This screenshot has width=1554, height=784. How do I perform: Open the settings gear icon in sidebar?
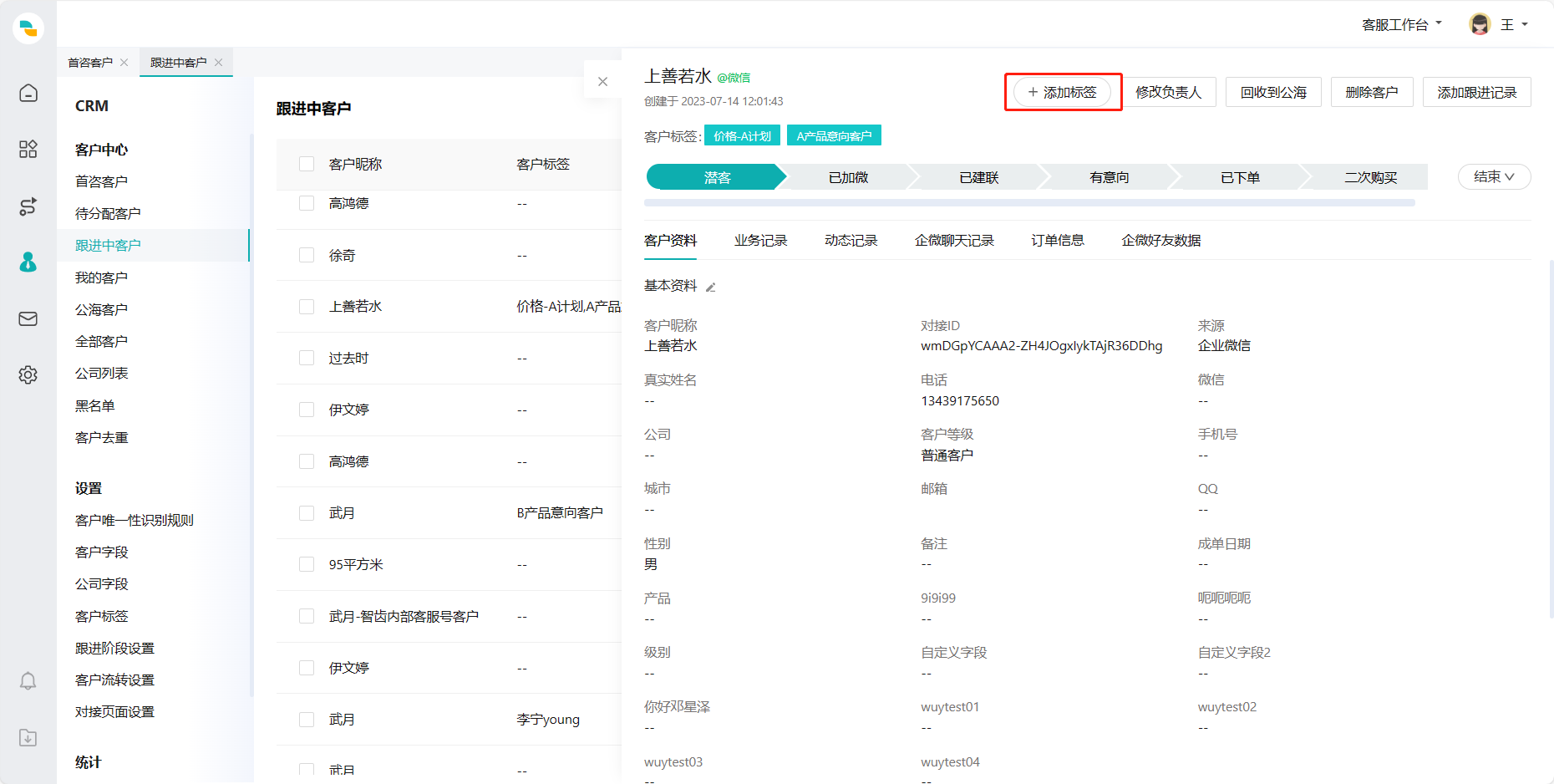tap(28, 374)
